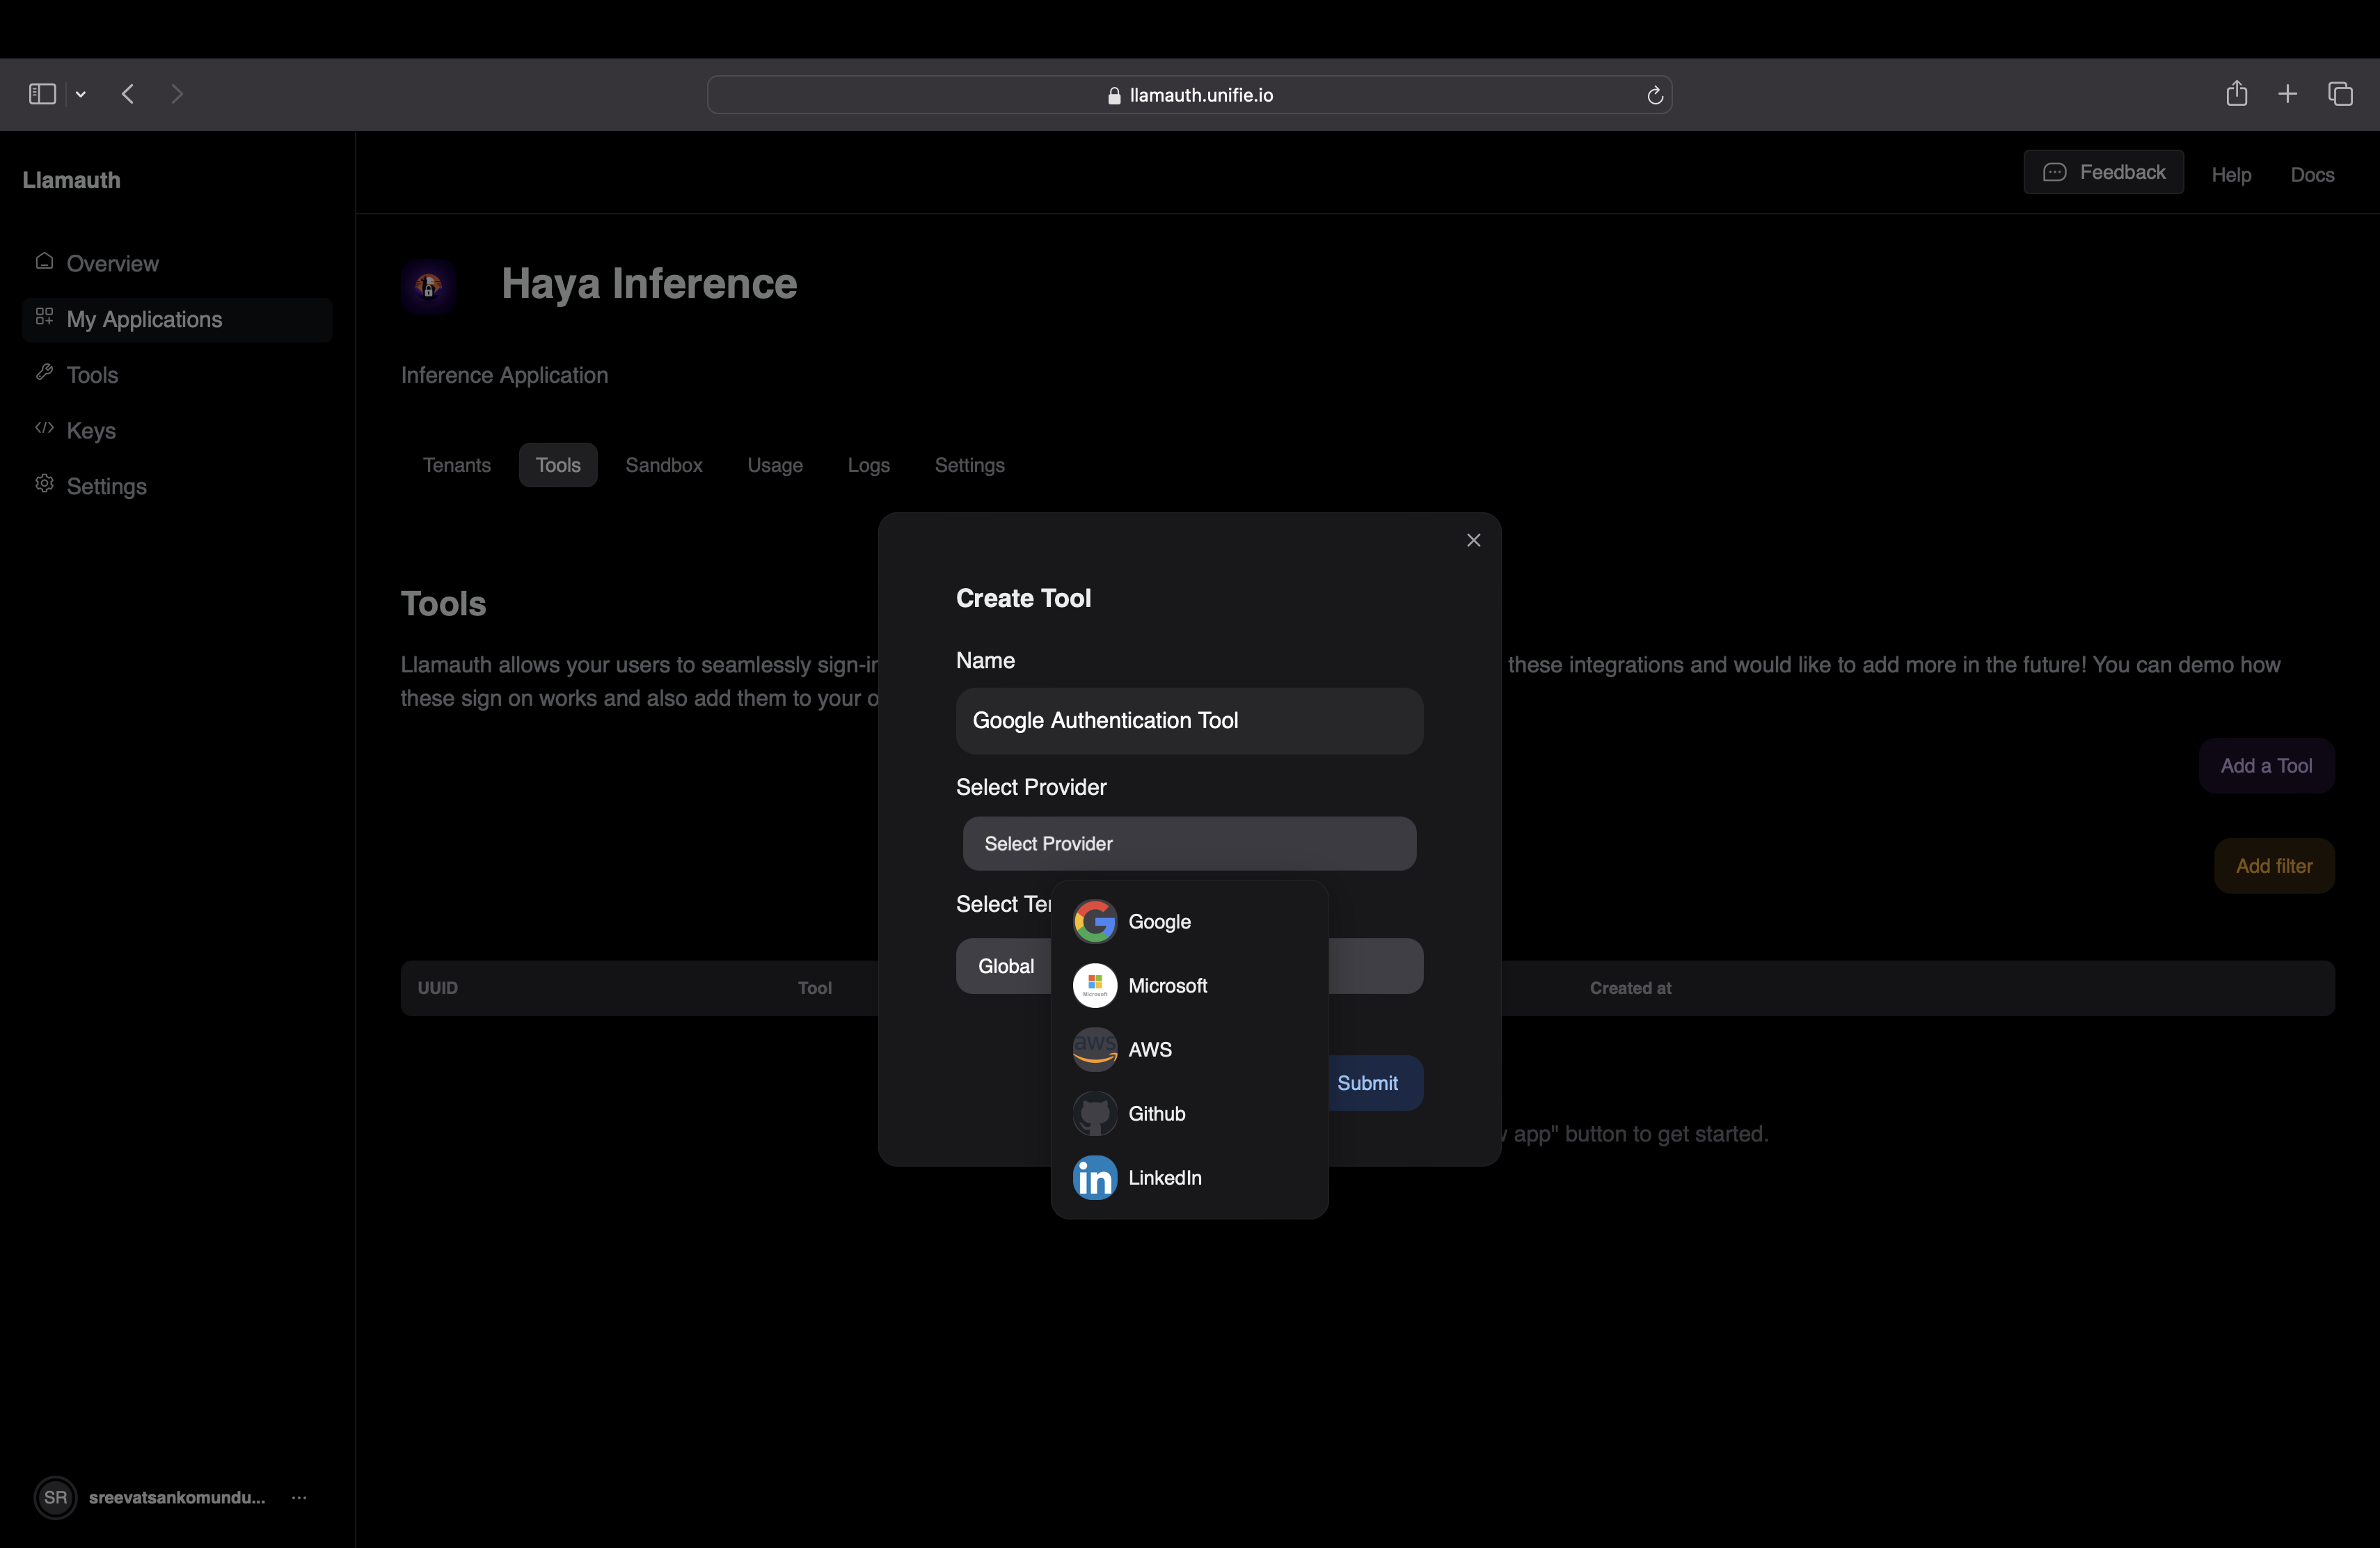Choose the AWS logo option
Viewport: 2380px width, 1548px height.
[x=1094, y=1049]
